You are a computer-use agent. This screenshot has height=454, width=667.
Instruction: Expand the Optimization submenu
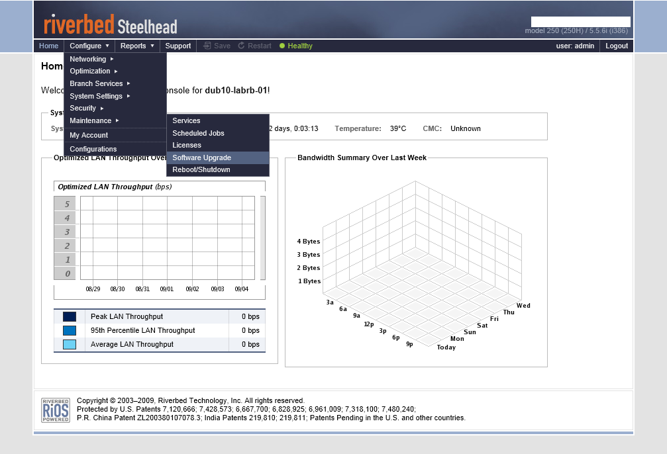tap(115, 71)
